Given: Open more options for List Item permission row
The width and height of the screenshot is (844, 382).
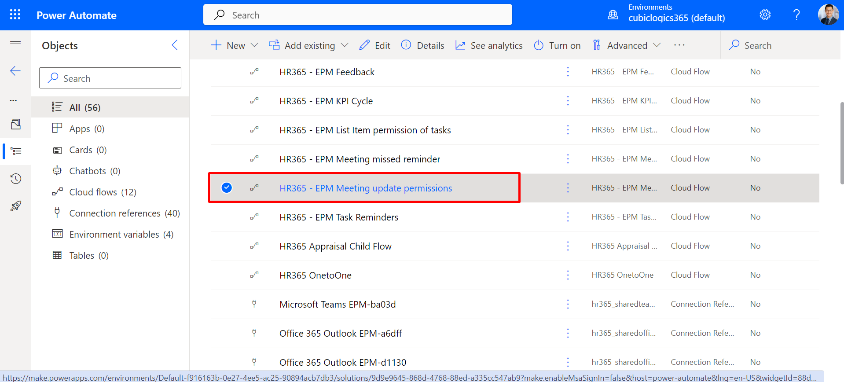Looking at the screenshot, I should tap(568, 130).
